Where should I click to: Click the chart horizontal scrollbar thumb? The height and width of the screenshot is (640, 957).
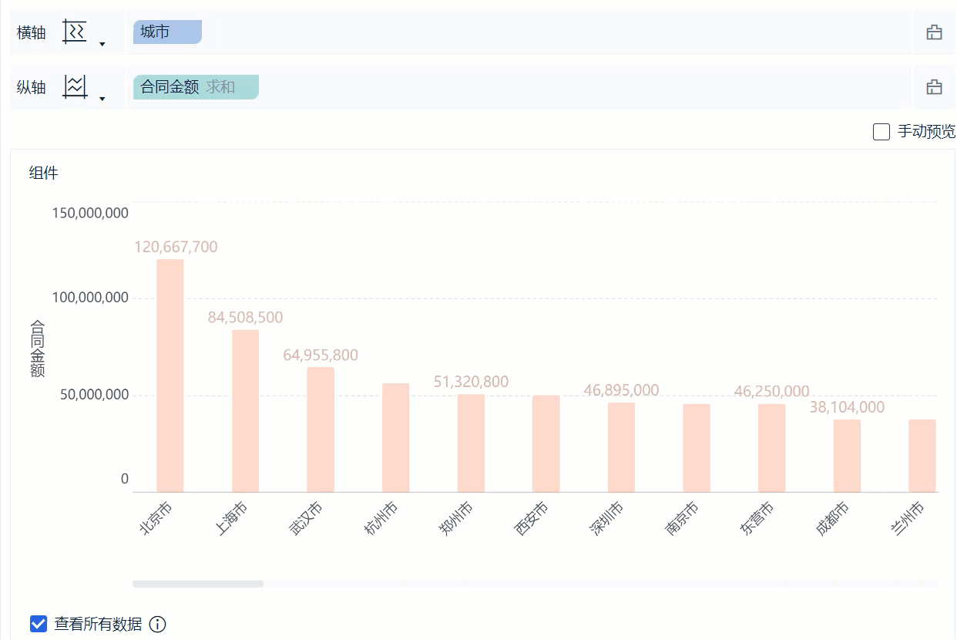coord(198,584)
